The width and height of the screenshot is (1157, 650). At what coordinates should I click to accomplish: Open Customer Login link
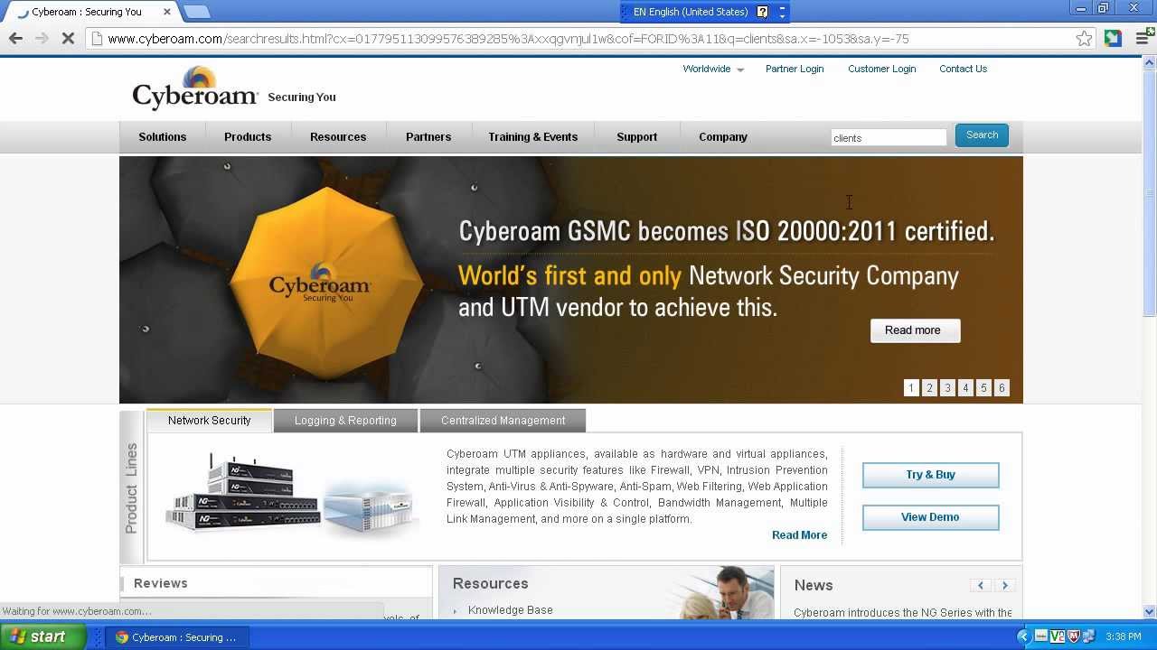click(881, 69)
